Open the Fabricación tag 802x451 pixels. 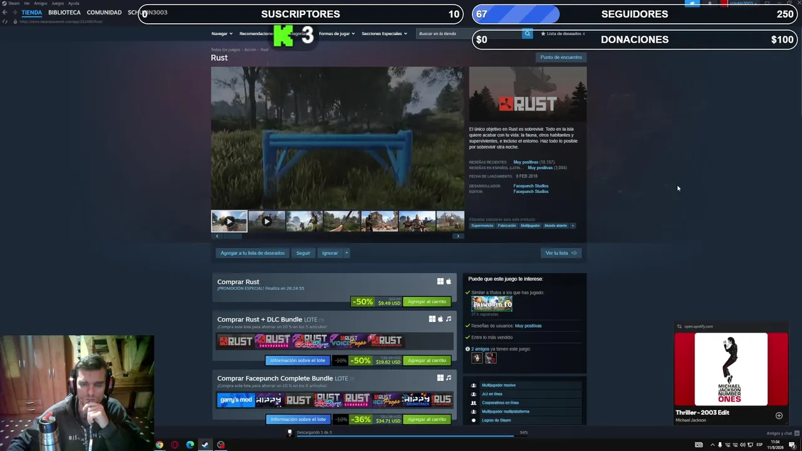507,225
